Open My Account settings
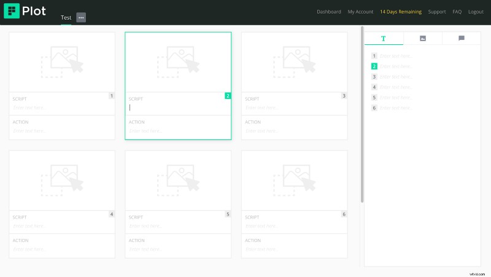 pos(360,12)
